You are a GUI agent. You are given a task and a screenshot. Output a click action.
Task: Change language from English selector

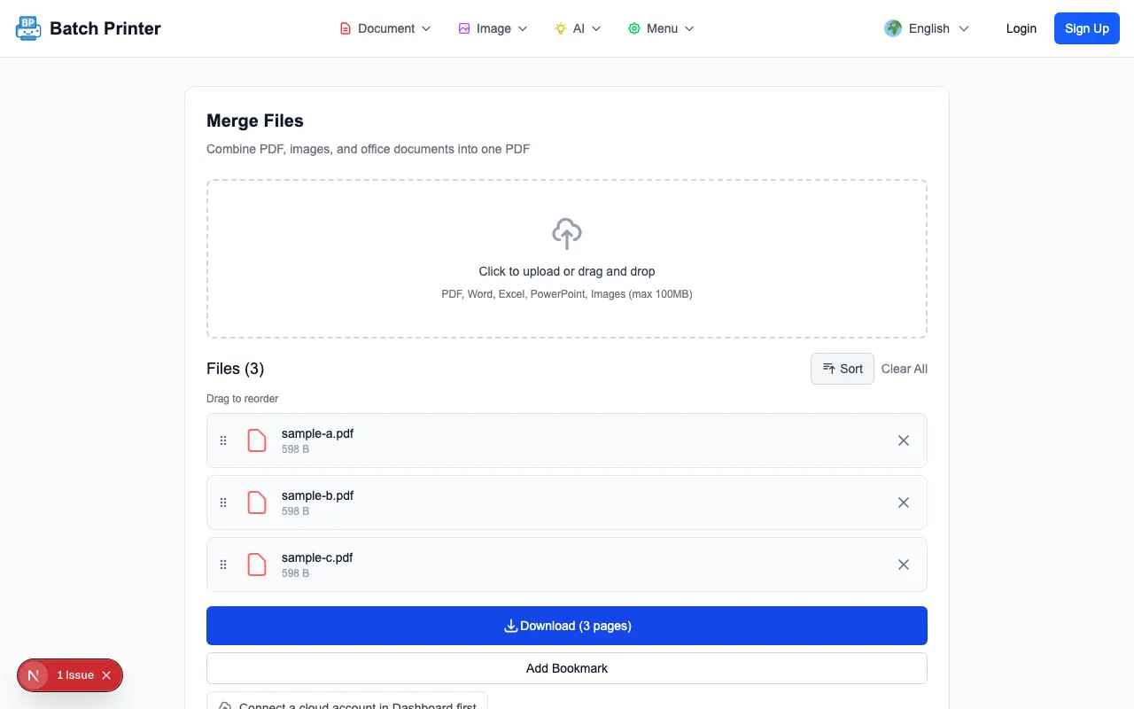tap(927, 28)
